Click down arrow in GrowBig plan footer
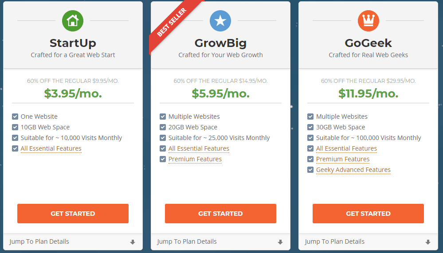443x253 pixels. click(280, 242)
